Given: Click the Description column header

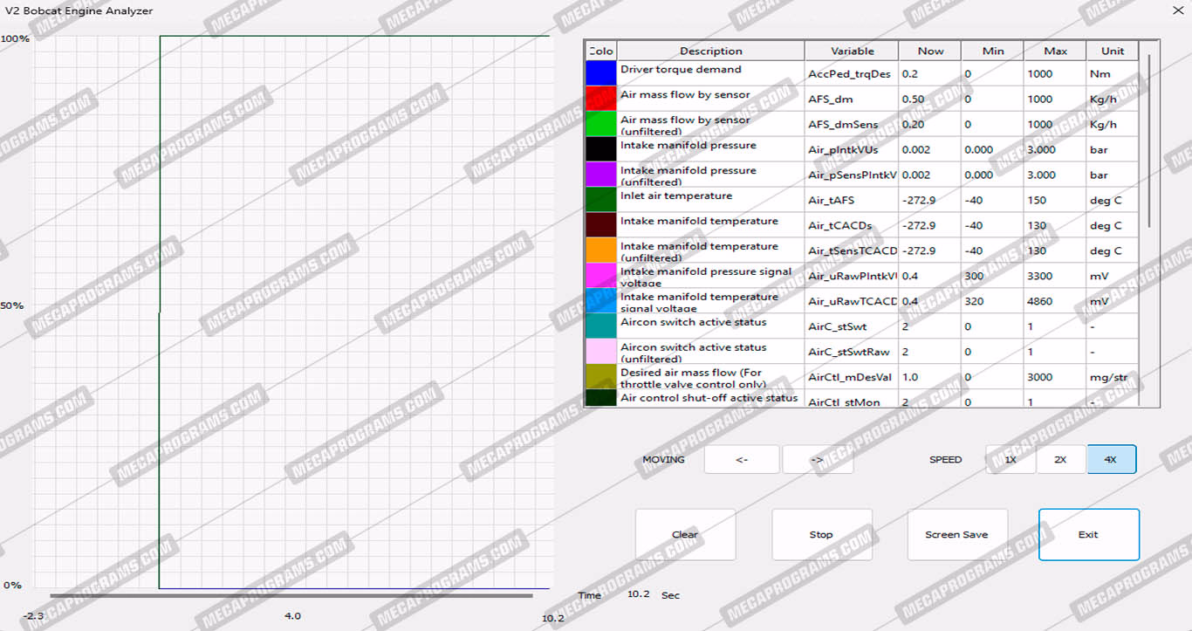Looking at the screenshot, I should point(710,51).
